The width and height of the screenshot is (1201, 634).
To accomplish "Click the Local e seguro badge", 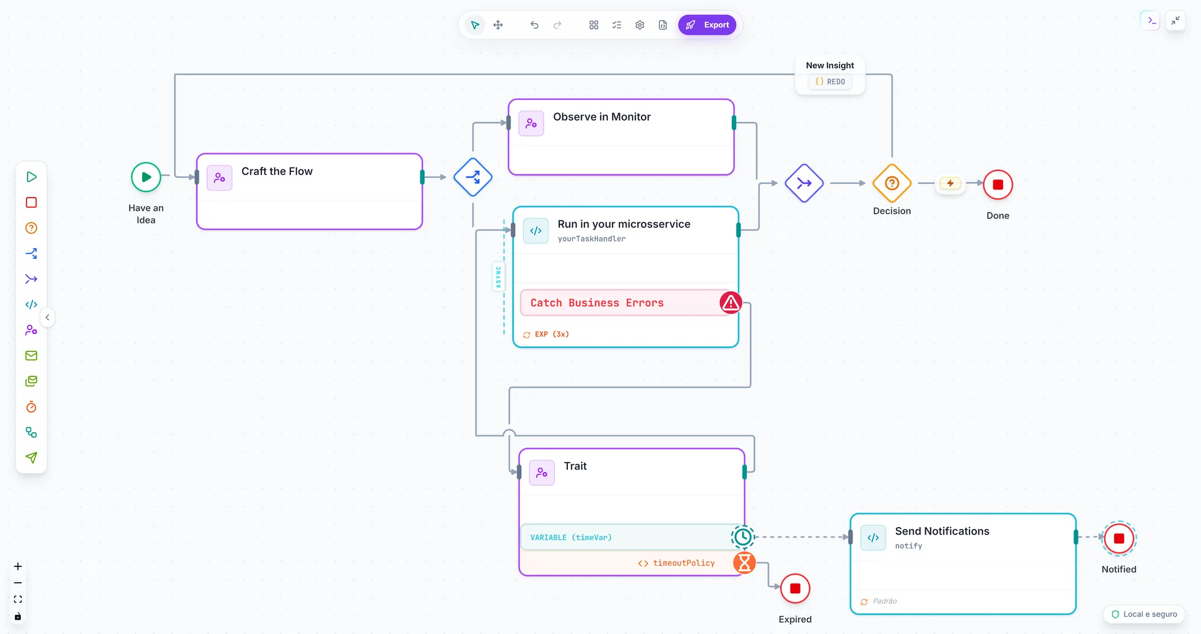I will click(1144, 614).
